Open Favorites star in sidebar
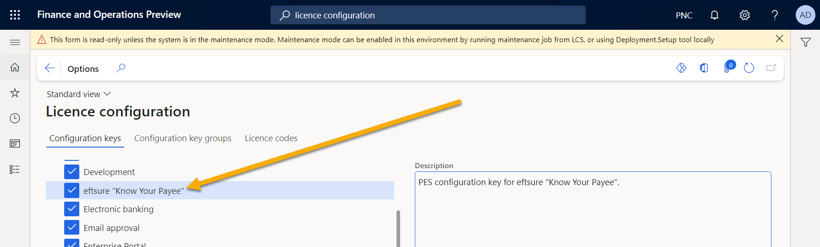Viewport: 820px width, 247px height. coord(15,93)
